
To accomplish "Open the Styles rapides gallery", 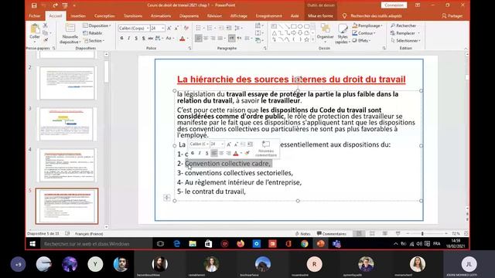I will click(x=342, y=34).
